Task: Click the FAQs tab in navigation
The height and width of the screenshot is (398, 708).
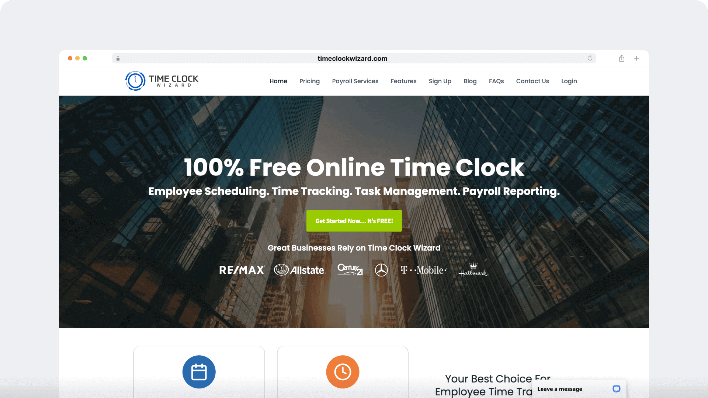Action: (496, 81)
